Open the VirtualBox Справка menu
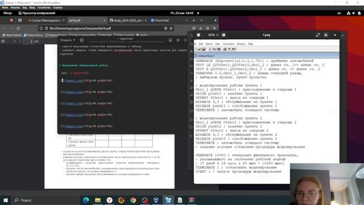Image resolution: width=364 pixels, height=205 pixels. tap(57, 7)
